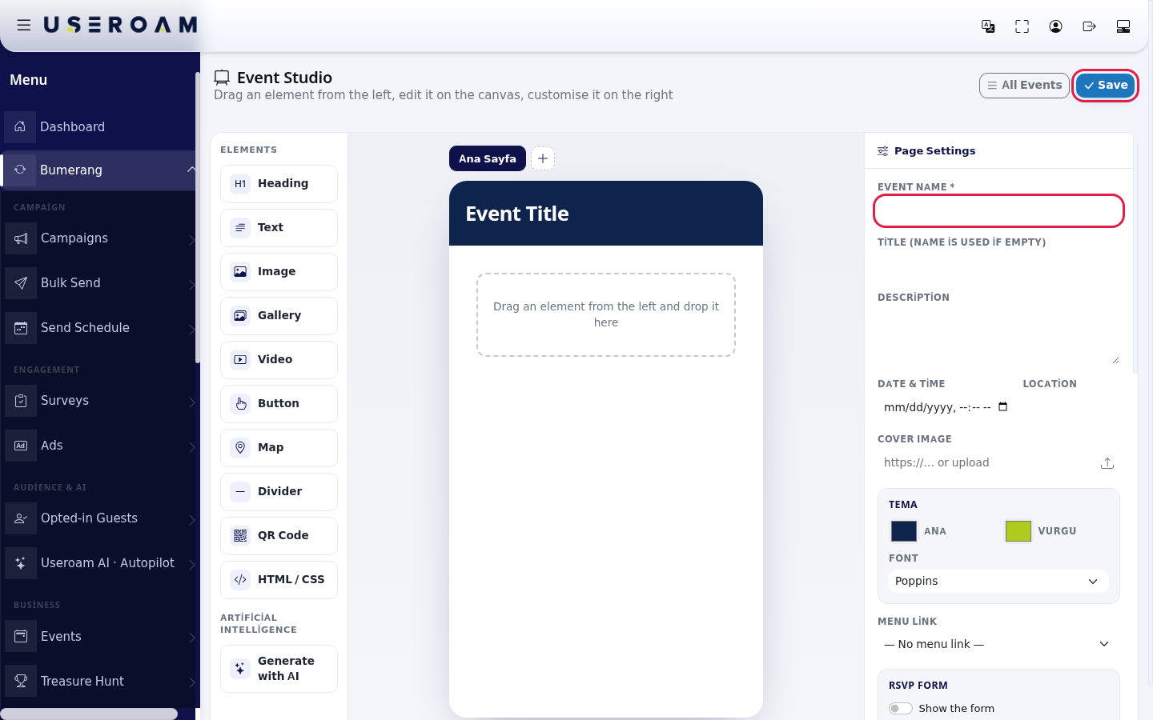Select the Map element
The image size is (1153, 720).
point(279,448)
